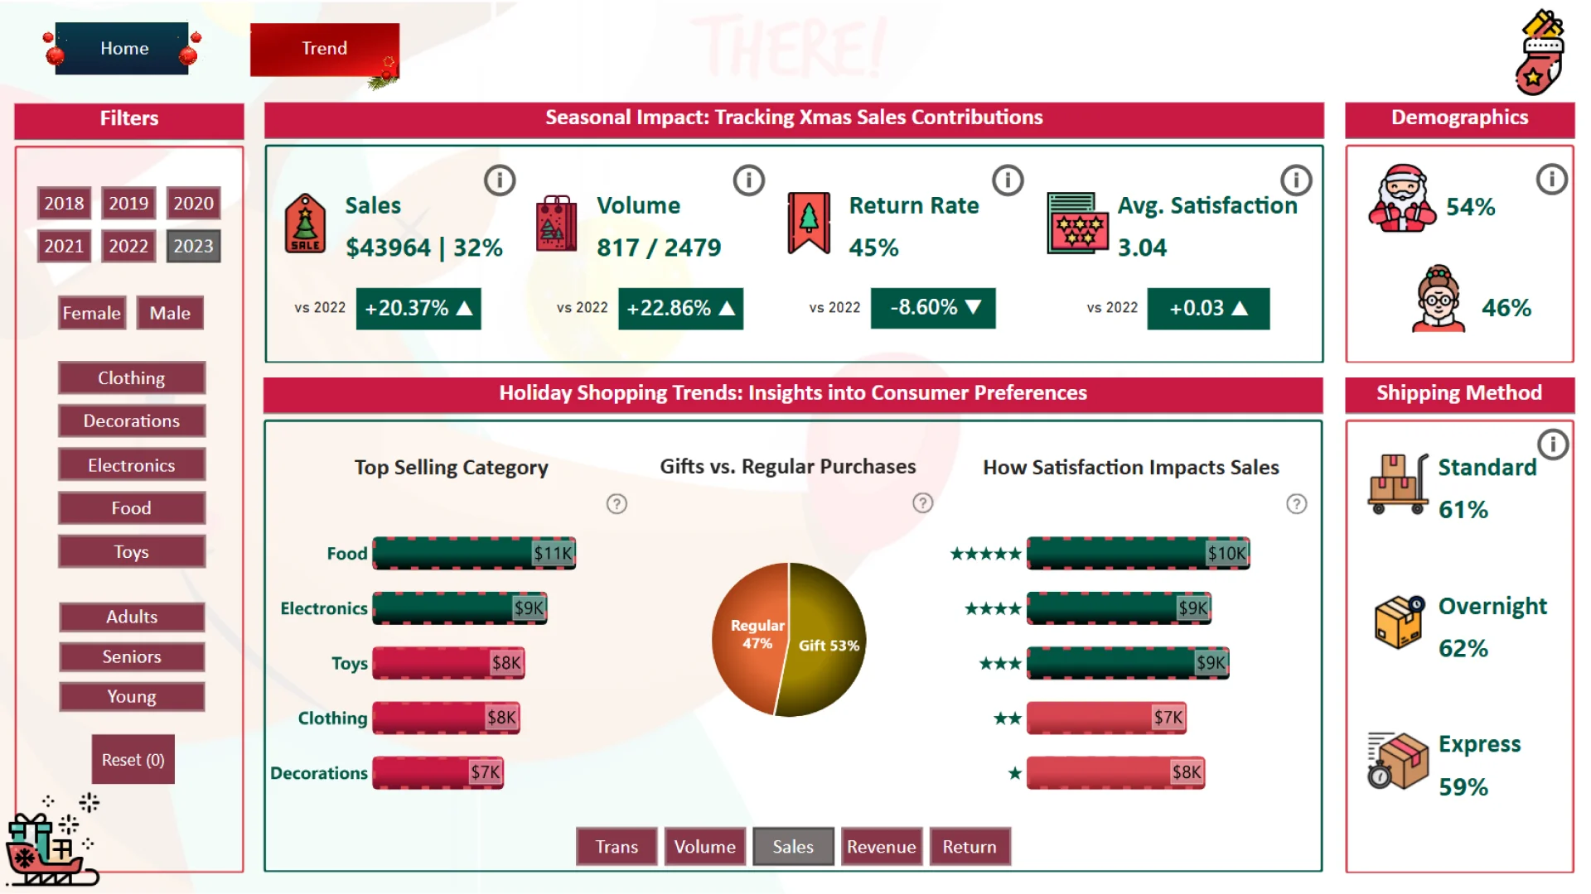This screenshot has width=1591, height=894.
Task: Filter by year 2021
Action: (64, 246)
